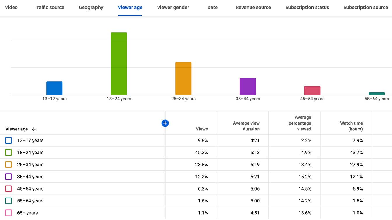The height and width of the screenshot is (220, 392).
Task: Click the red 45–54 years bar
Action: click(x=312, y=91)
